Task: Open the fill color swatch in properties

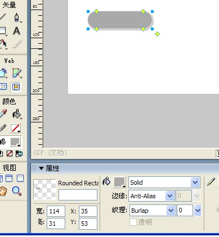Action: [x=119, y=182]
